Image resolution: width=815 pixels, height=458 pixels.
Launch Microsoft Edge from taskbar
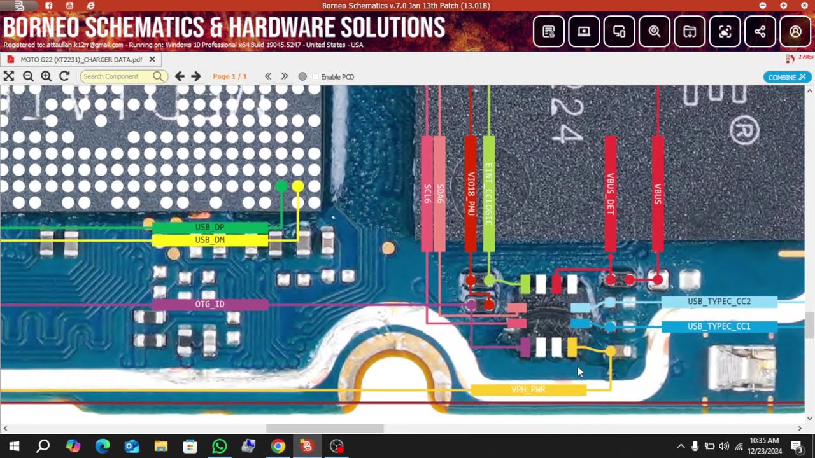tap(103, 446)
